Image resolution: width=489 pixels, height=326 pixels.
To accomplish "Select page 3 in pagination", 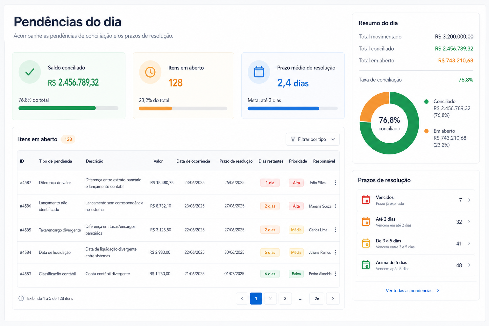I will coord(285,298).
